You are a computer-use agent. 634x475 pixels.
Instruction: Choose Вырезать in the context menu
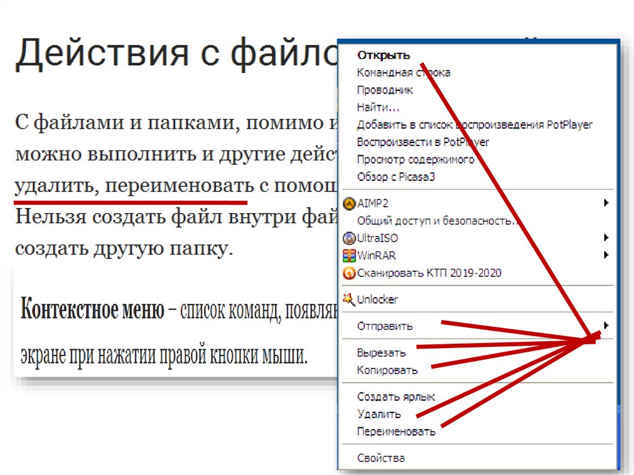click(x=381, y=353)
